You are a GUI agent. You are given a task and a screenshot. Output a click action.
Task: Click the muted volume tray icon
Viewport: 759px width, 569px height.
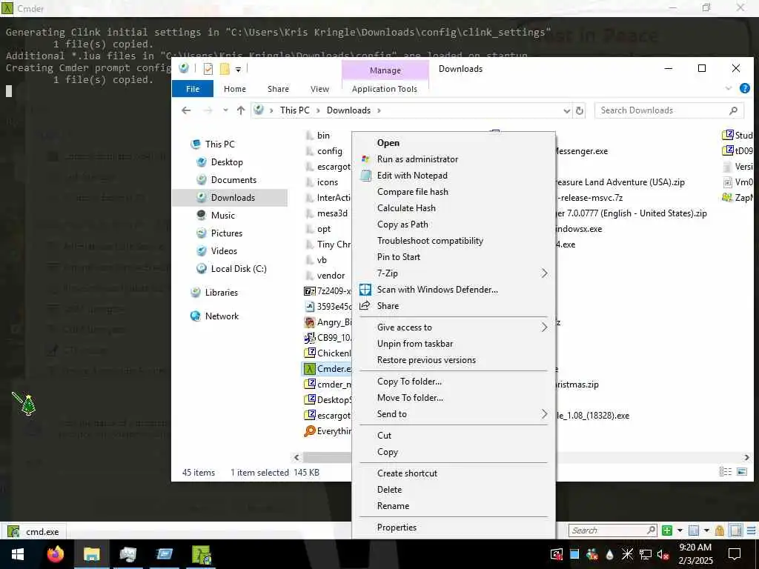(663, 554)
